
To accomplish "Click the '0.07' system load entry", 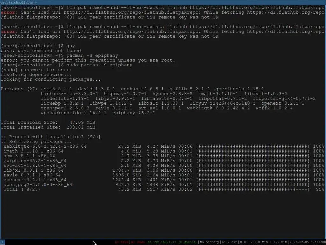I will coord(244,242).
